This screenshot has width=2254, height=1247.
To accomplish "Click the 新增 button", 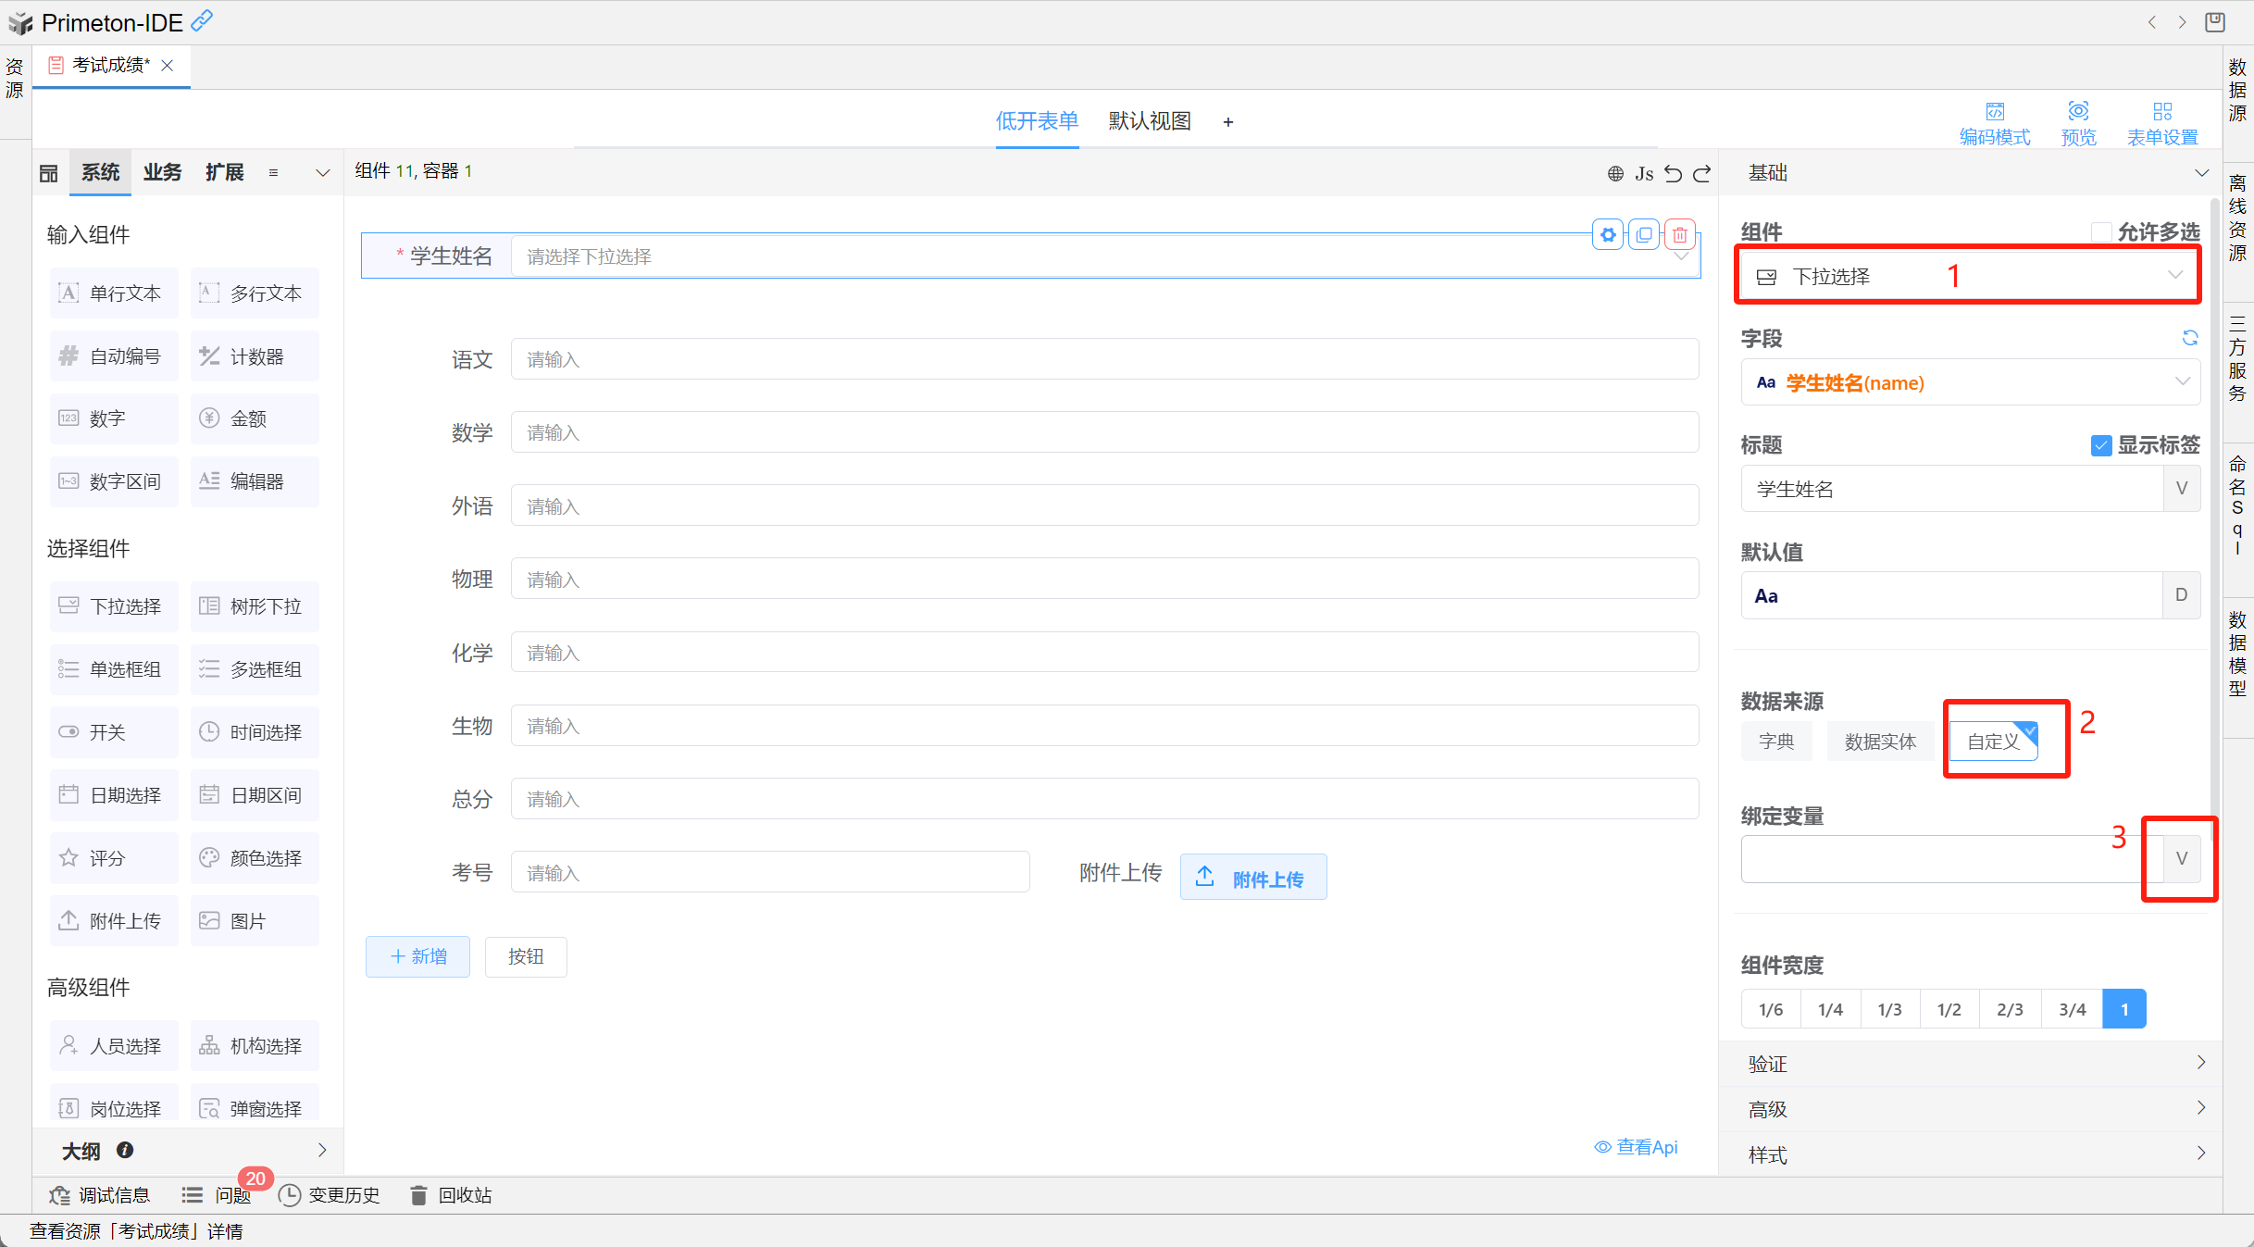I will (x=417, y=956).
